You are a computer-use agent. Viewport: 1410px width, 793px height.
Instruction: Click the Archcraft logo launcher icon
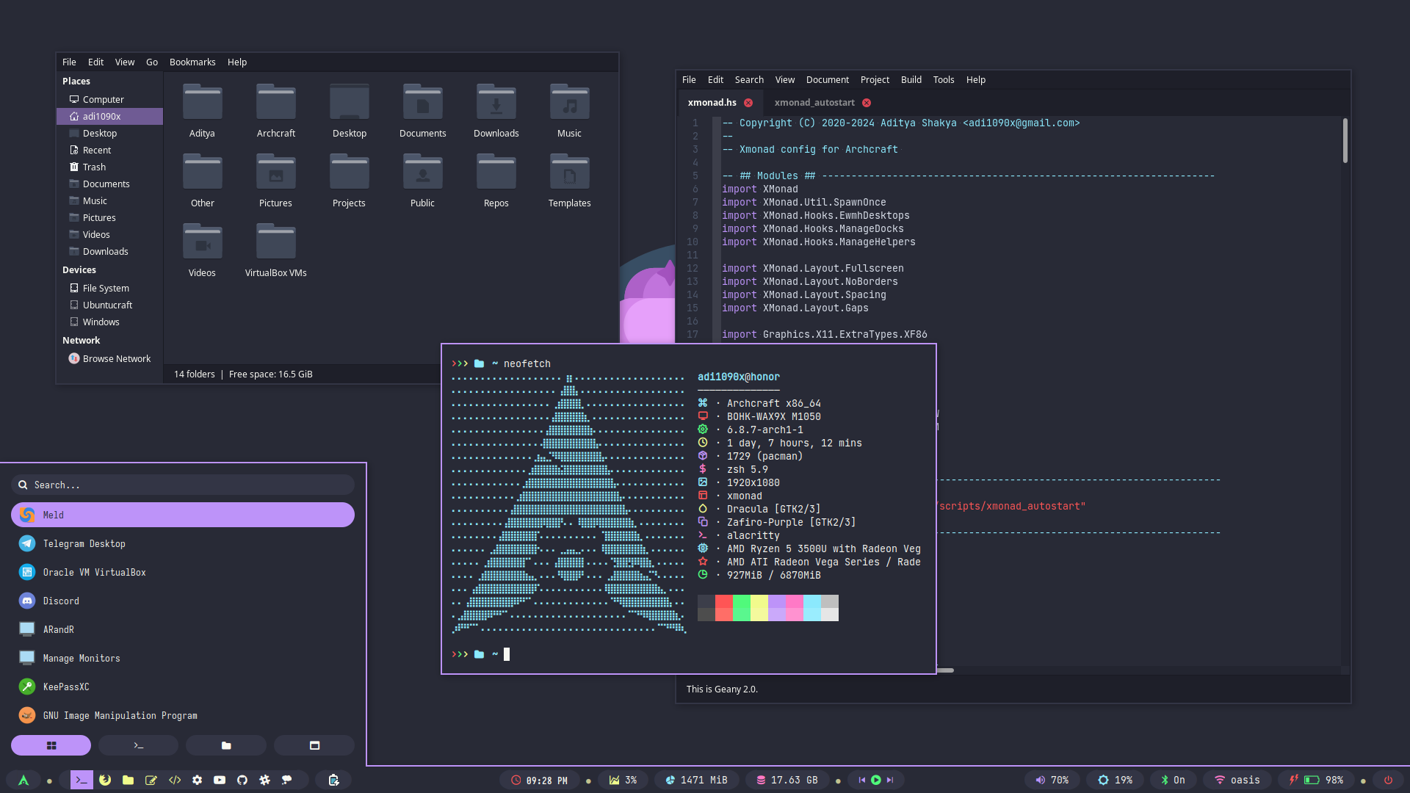point(23,780)
